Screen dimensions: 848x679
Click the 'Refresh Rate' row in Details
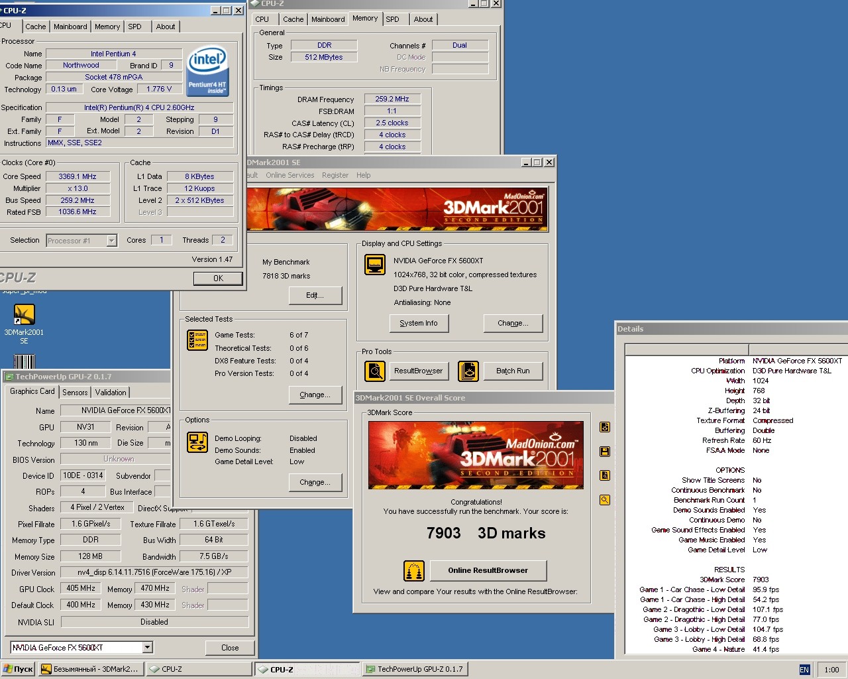737,440
